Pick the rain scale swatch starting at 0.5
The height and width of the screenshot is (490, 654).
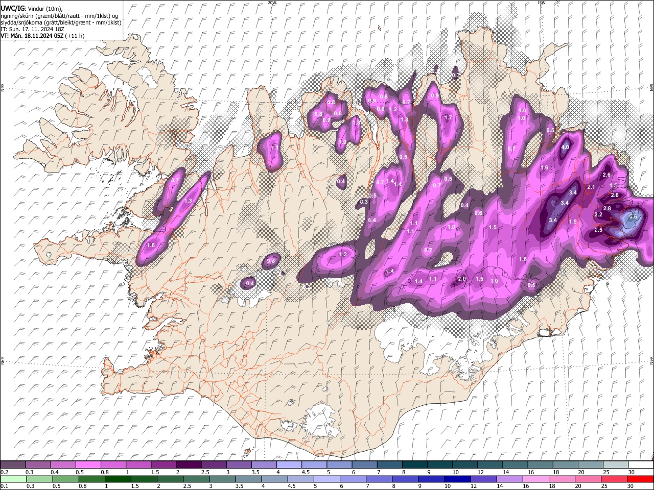[65, 479]
